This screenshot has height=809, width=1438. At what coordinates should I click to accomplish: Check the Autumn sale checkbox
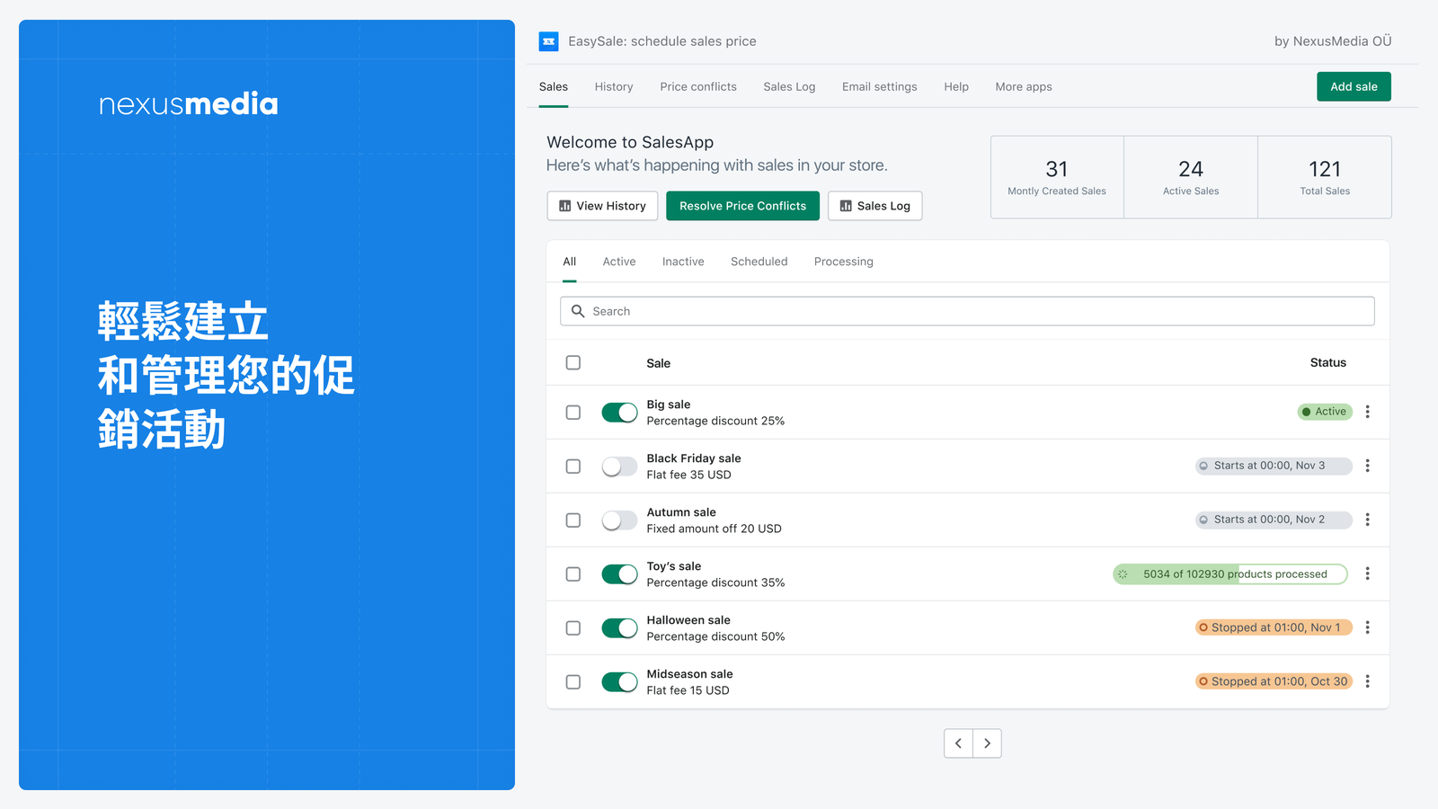pyautogui.click(x=573, y=520)
